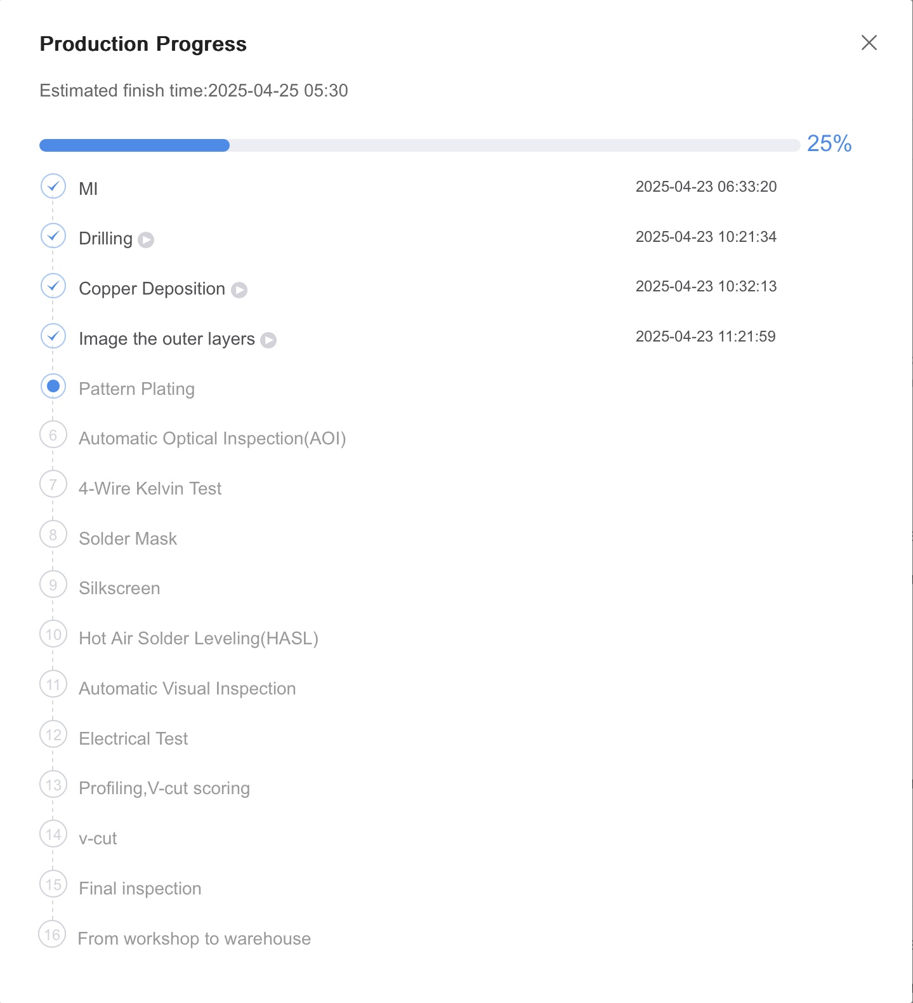Click the From workshop to warehouse step

click(194, 939)
